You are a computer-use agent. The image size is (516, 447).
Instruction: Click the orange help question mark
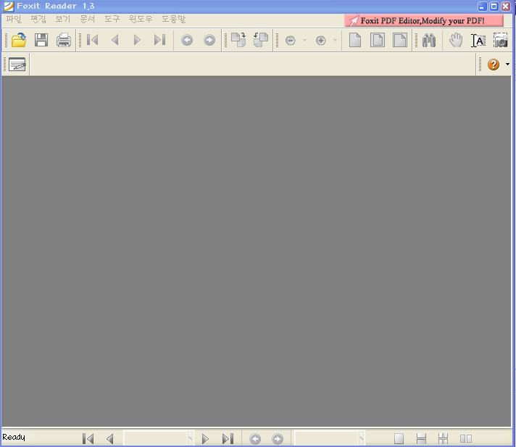pyautogui.click(x=494, y=65)
